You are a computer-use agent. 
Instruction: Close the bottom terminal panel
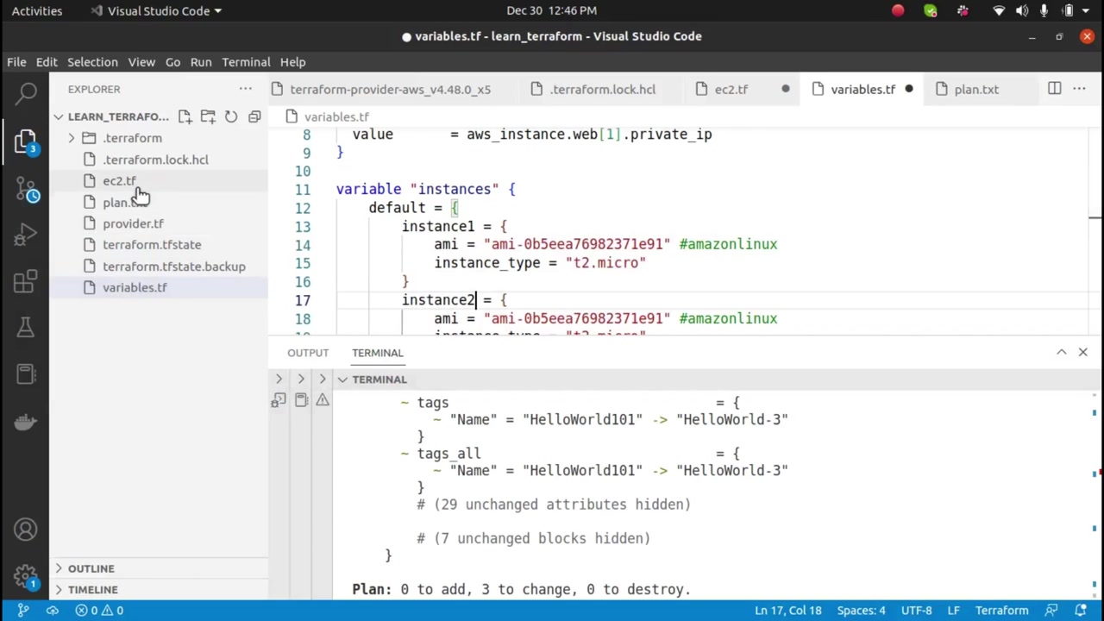click(x=1083, y=352)
